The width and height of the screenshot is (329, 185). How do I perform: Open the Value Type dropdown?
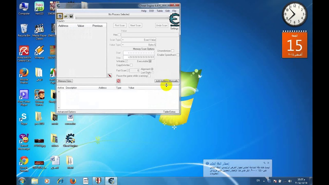pos(139,45)
